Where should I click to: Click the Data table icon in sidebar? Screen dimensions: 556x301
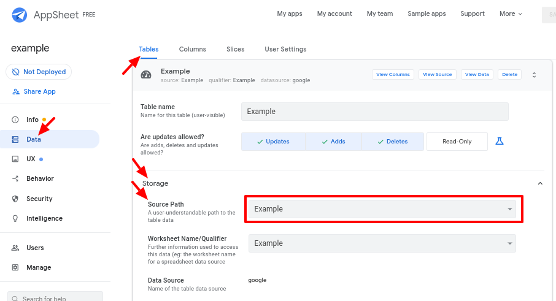[15, 140]
